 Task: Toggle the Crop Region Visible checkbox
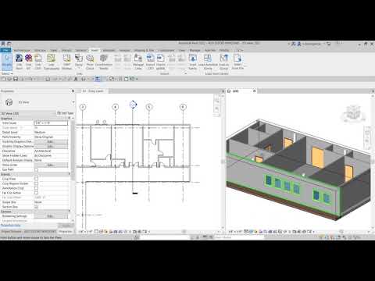(36, 183)
